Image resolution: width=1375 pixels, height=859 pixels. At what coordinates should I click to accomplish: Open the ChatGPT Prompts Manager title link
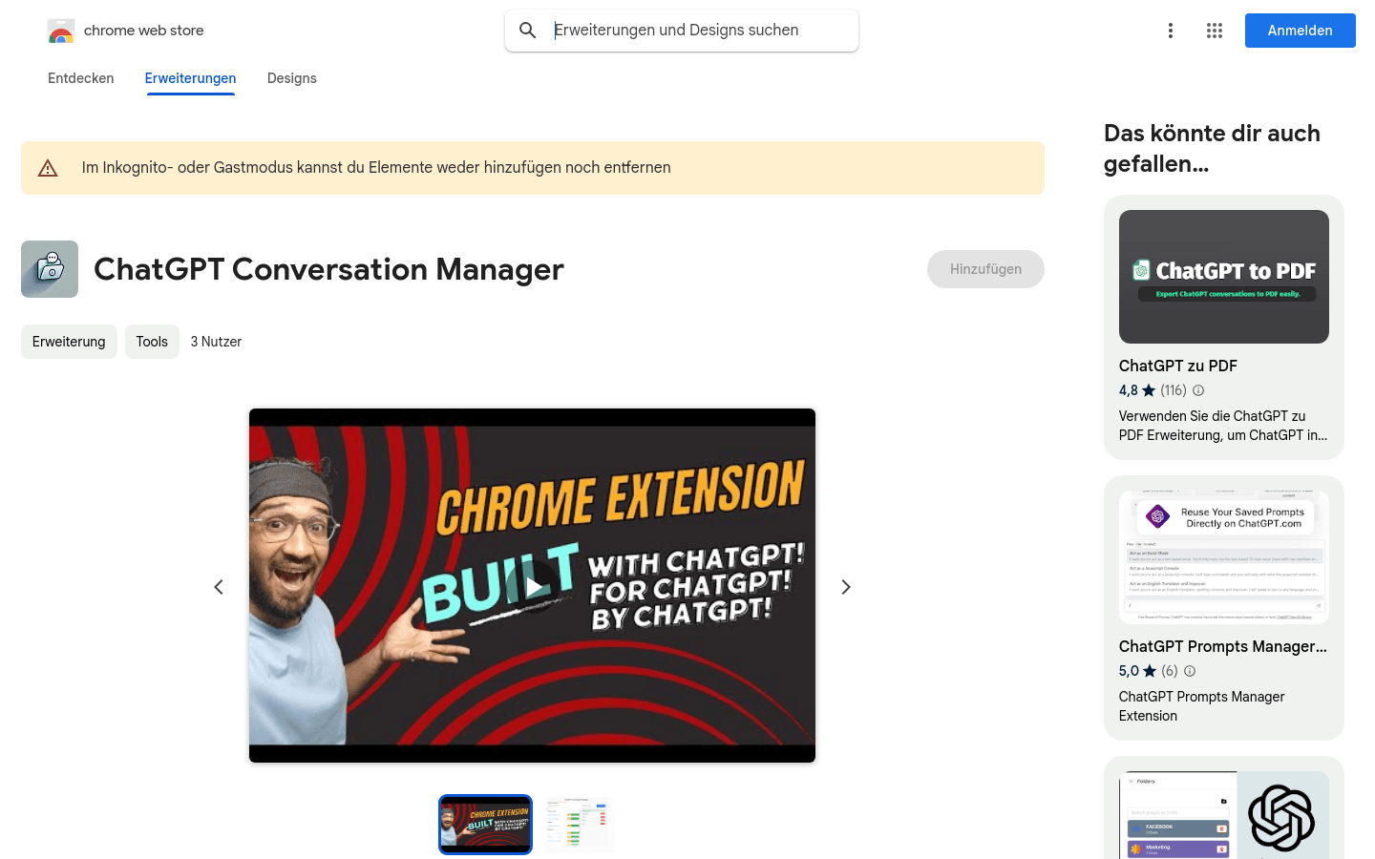1223,646
